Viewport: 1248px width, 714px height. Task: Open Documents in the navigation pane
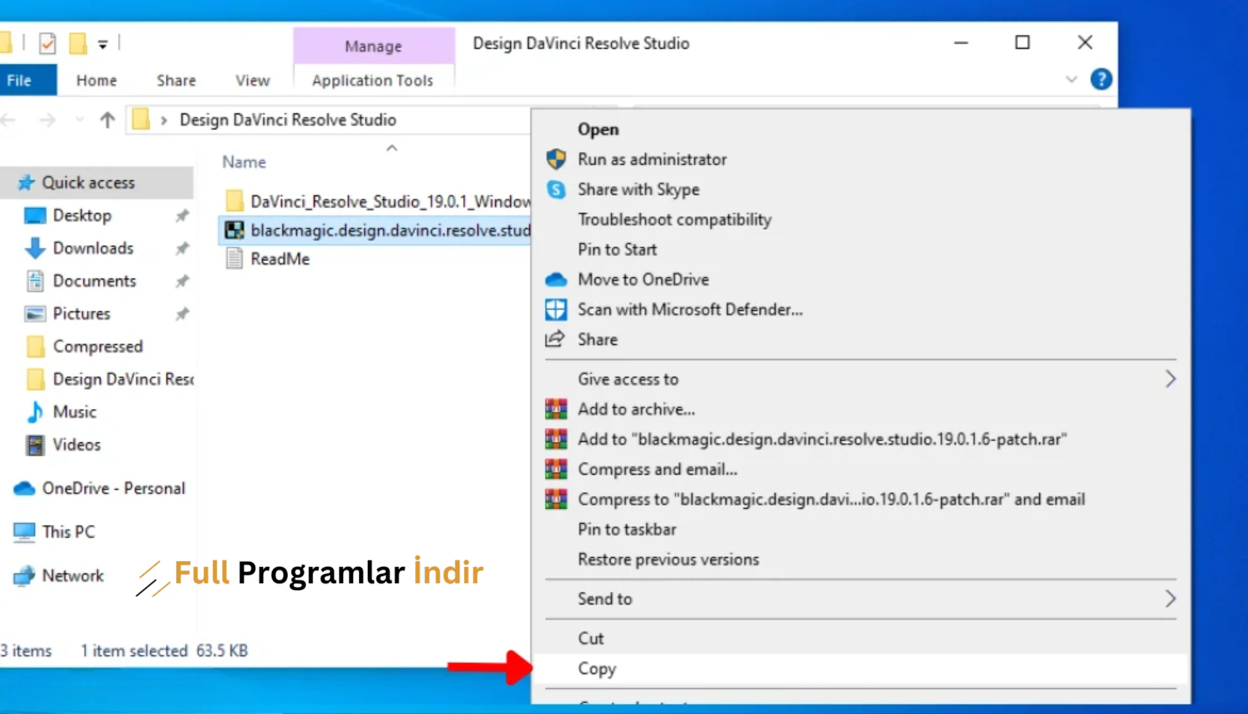pyautogui.click(x=94, y=281)
